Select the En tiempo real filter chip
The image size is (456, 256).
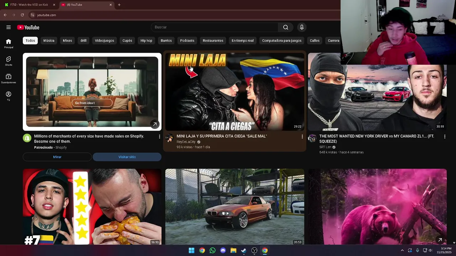[243, 41]
